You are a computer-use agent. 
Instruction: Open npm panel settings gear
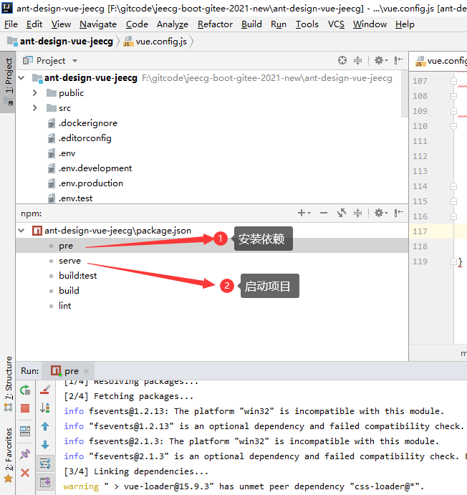pyautogui.click(x=381, y=213)
